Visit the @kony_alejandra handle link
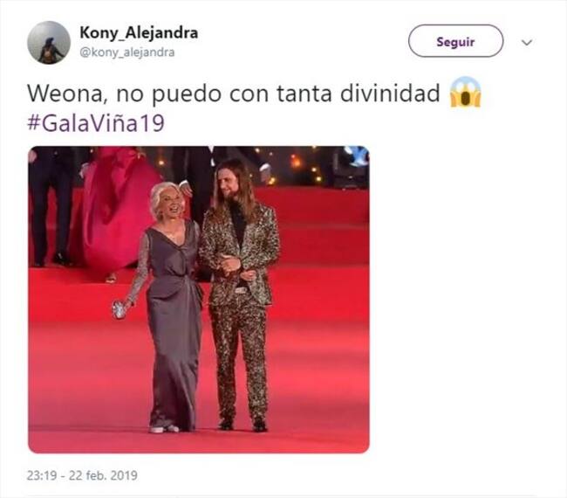The height and width of the screenshot is (498, 567). click(127, 52)
